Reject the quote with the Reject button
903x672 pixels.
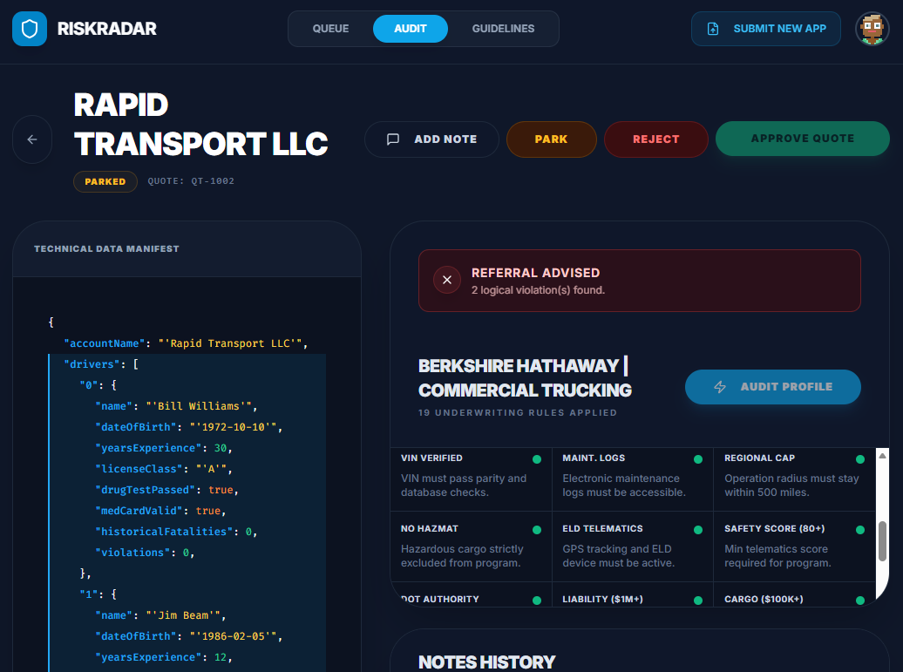655,139
